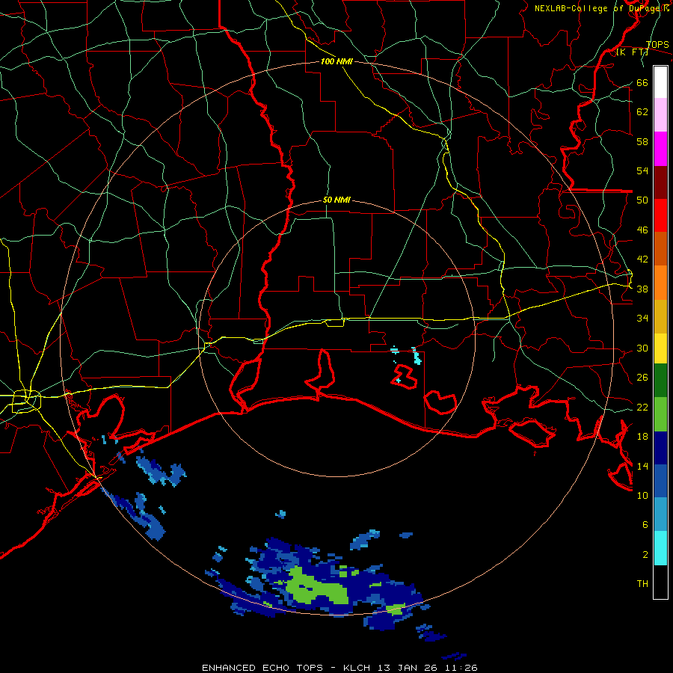Click the 14 legend value

point(642,466)
